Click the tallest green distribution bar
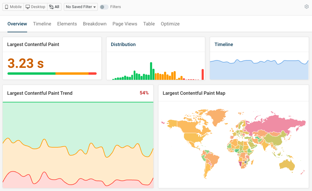Screen dimensions: 312x191 pos(151,69)
